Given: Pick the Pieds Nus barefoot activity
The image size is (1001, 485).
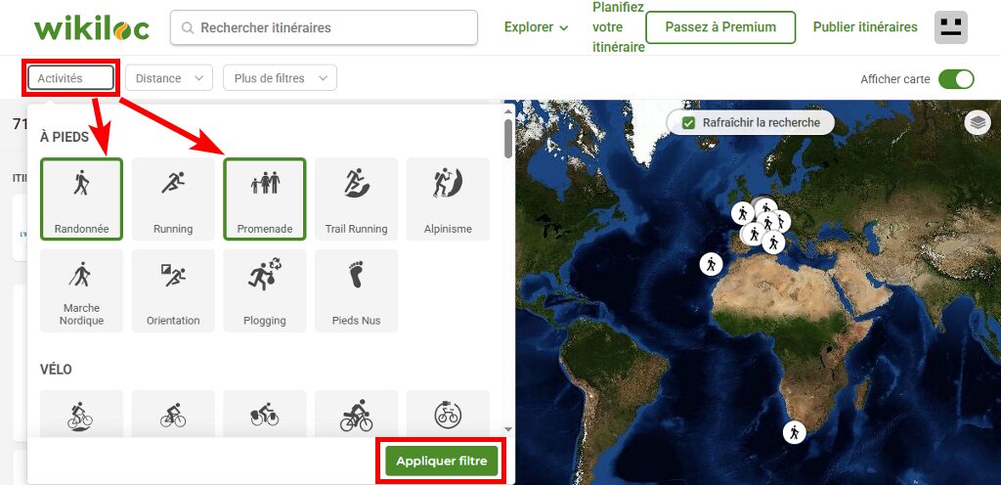Looking at the screenshot, I should (356, 291).
